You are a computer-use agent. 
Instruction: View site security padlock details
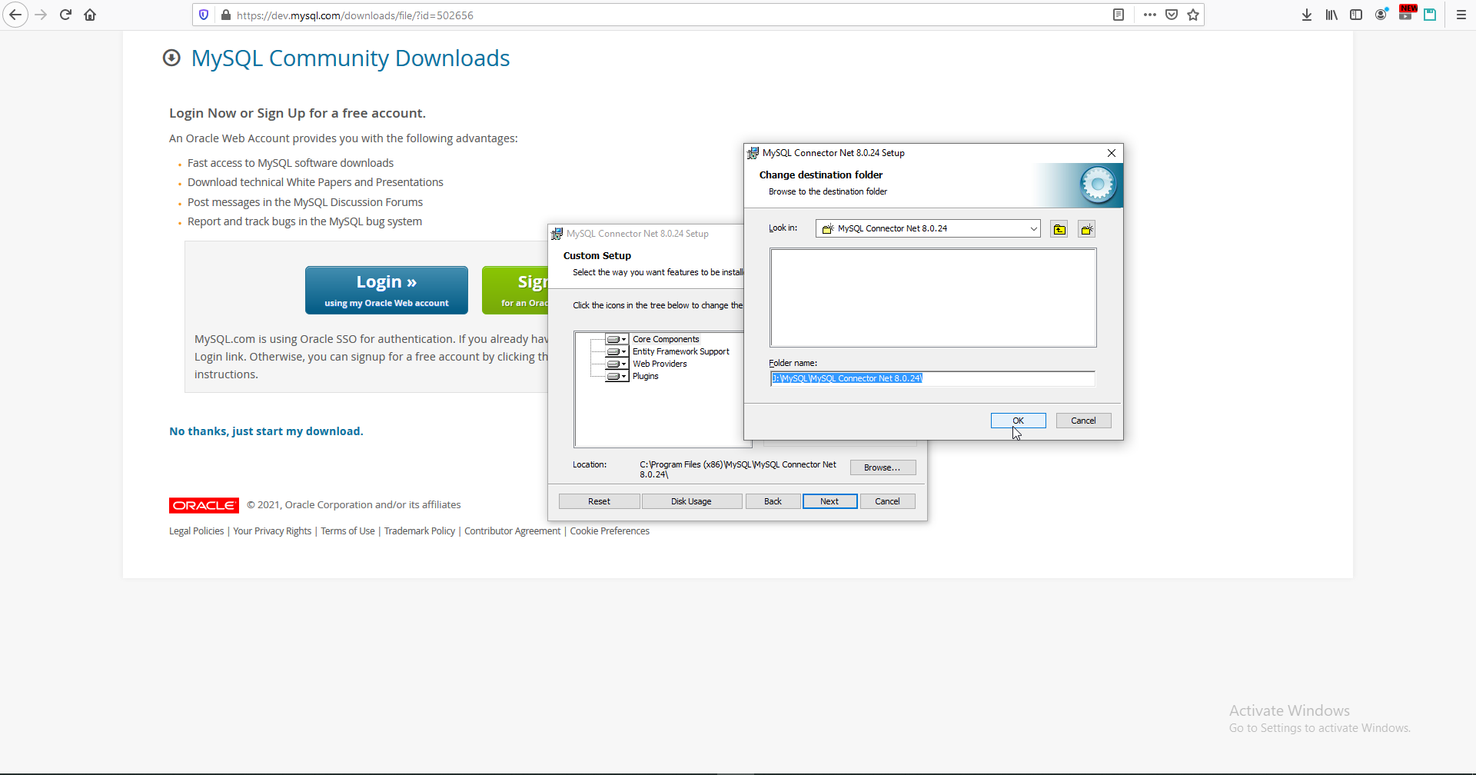click(225, 15)
